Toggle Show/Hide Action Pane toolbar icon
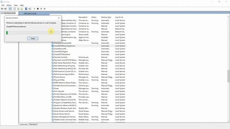This screenshot has width=230, height=129. pos(29,9)
